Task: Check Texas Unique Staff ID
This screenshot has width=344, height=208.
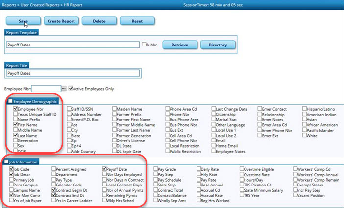Action: (x=15, y=114)
